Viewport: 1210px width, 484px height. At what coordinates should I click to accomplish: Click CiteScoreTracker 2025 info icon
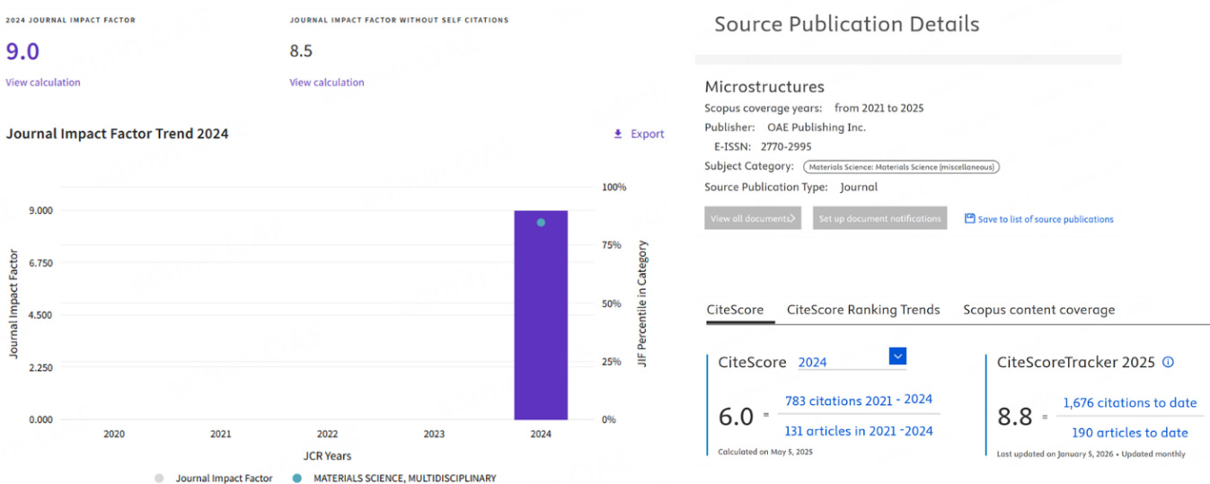point(1168,362)
